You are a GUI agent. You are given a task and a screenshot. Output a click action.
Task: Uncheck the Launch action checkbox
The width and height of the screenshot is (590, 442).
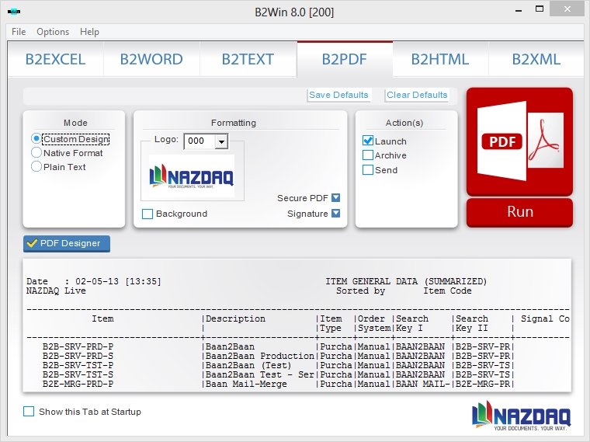point(368,141)
